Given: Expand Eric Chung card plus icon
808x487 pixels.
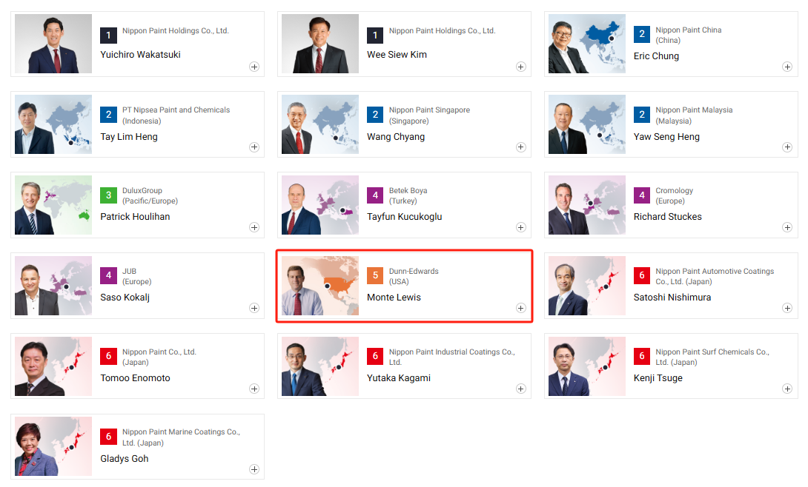Looking at the screenshot, I should (x=787, y=67).
